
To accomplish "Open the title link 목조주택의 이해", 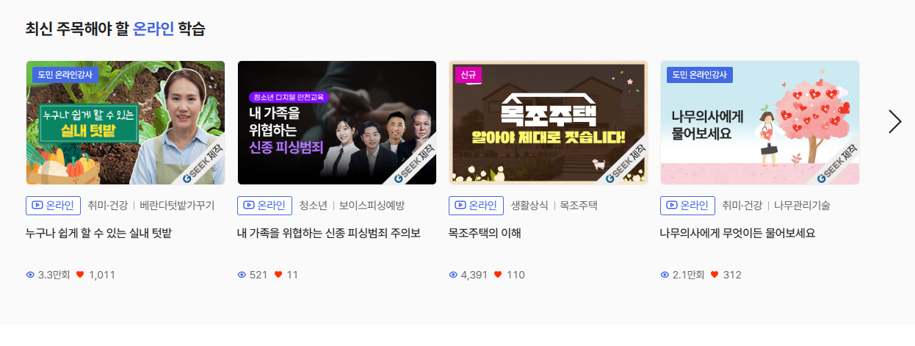I will click(x=485, y=234).
